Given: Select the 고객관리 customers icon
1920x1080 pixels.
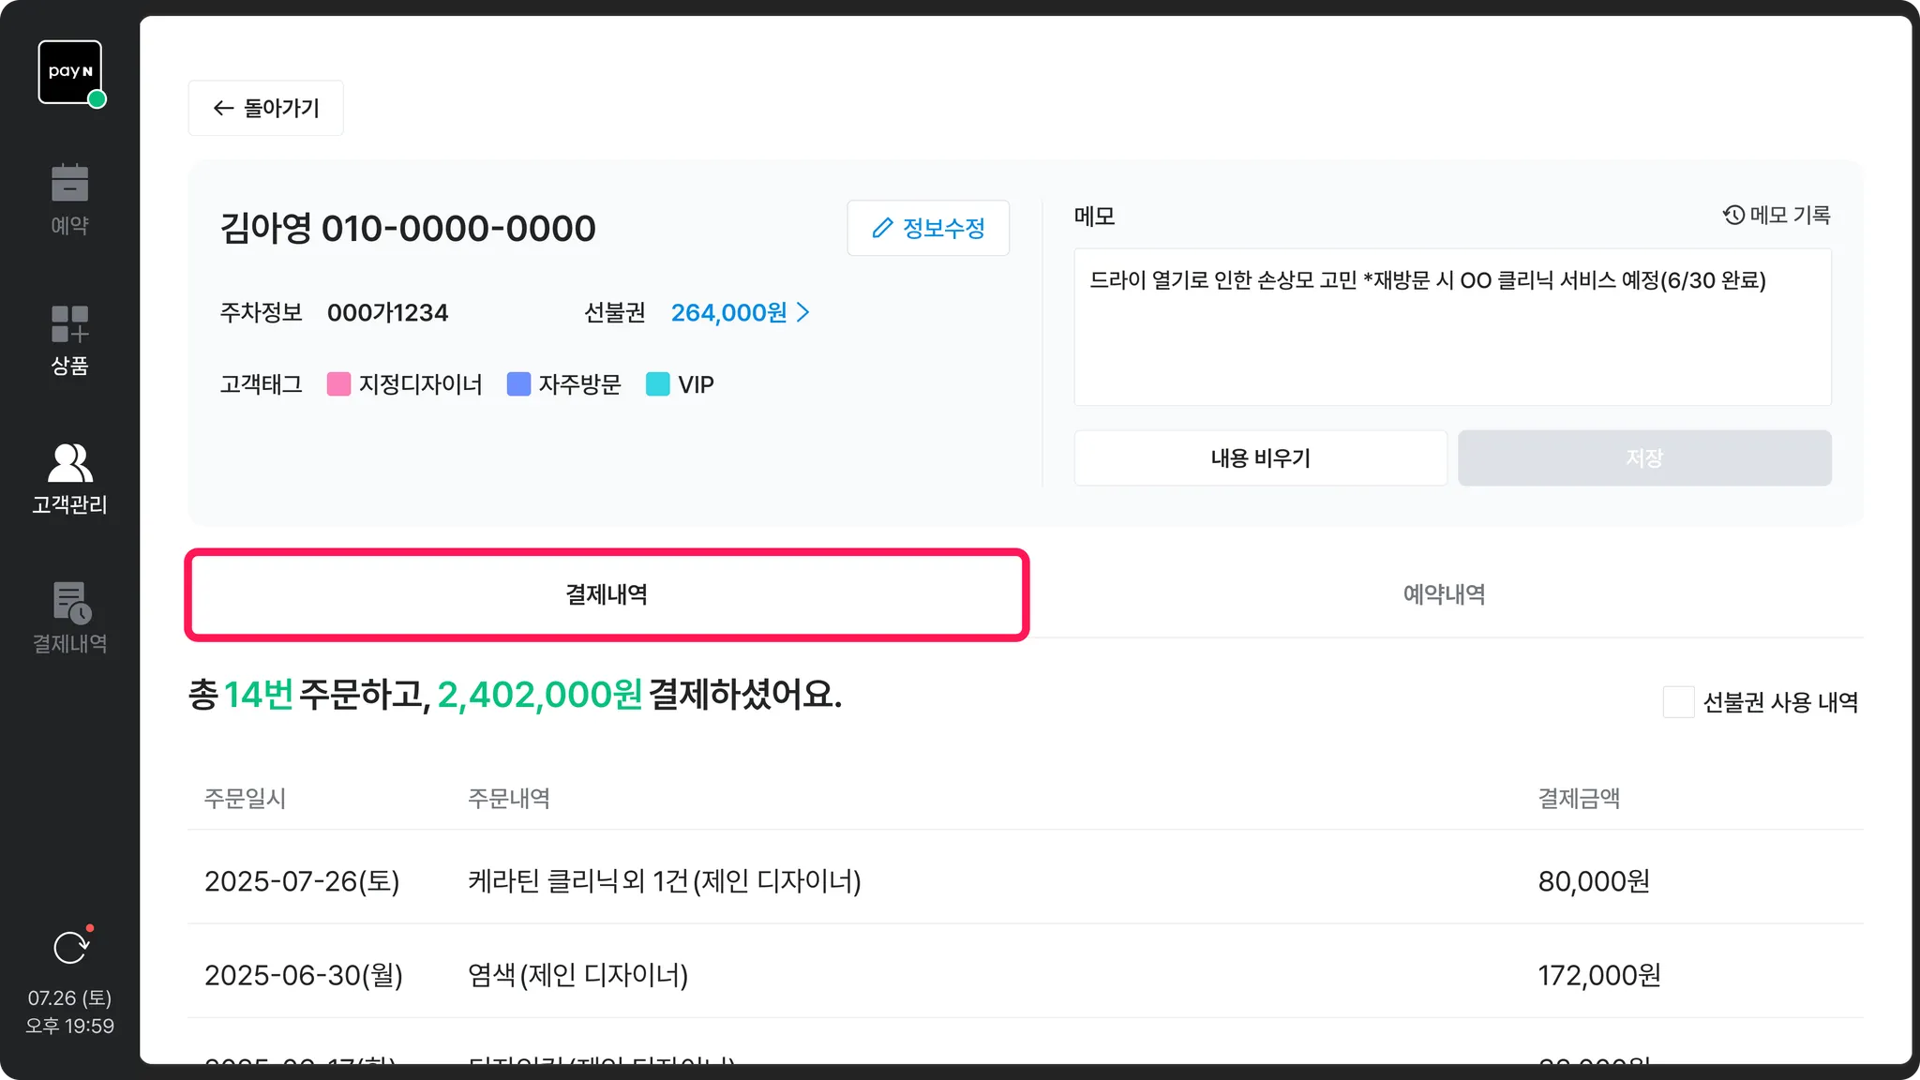Looking at the screenshot, I should 70,463.
